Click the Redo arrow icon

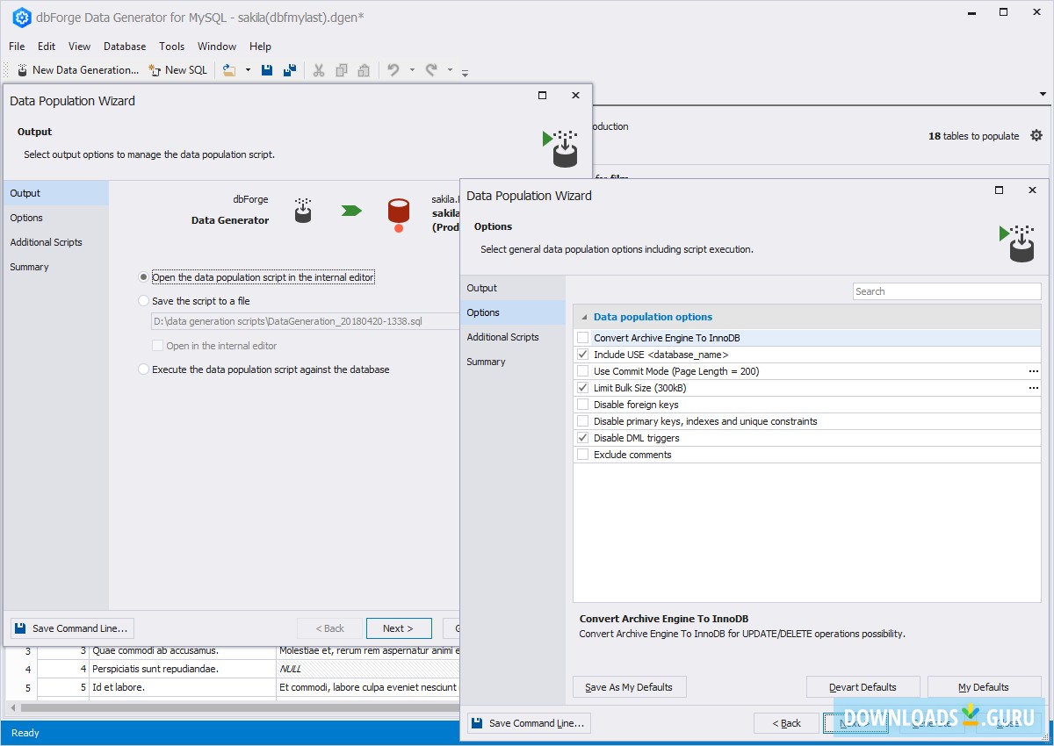431,70
